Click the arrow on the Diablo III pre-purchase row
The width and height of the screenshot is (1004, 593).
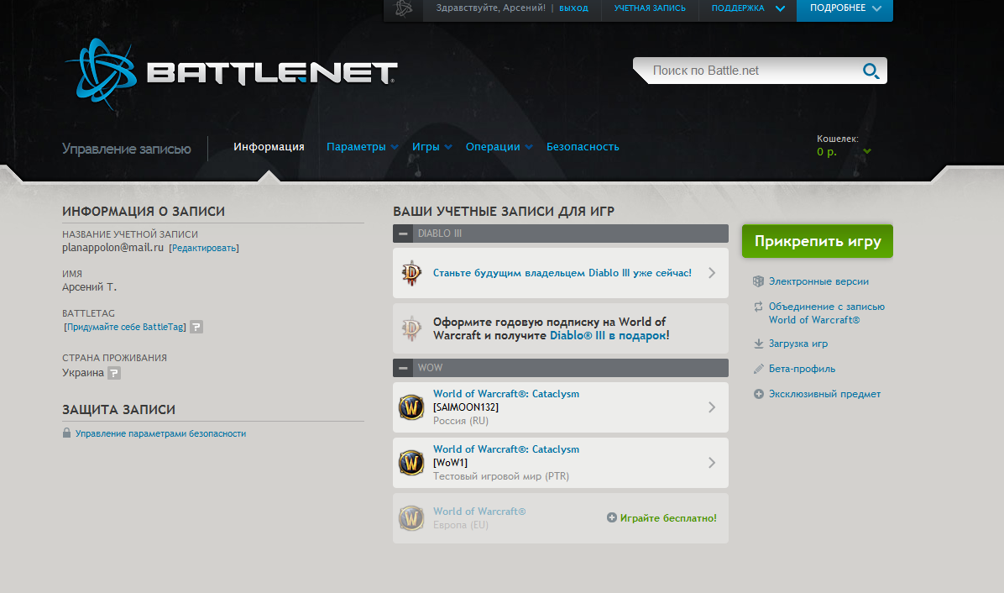point(711,273)
